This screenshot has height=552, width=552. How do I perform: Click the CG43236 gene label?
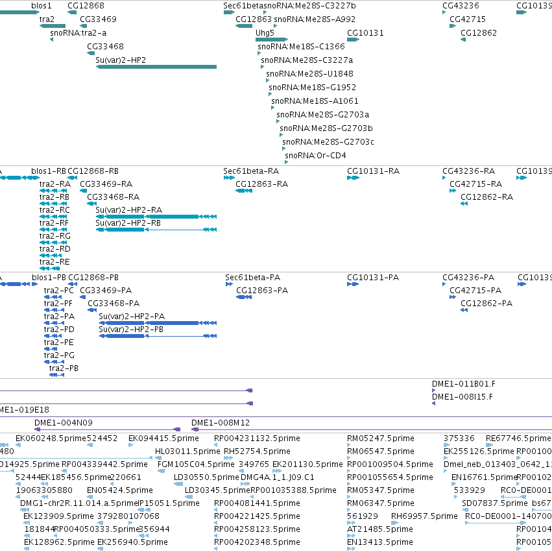(461, 6)
